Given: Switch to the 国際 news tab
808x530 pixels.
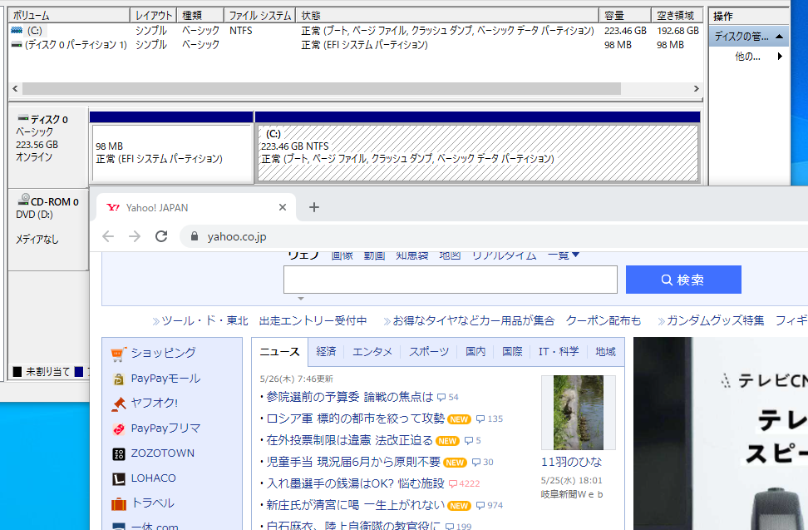Looking at the screenshot, I should 512,352.
